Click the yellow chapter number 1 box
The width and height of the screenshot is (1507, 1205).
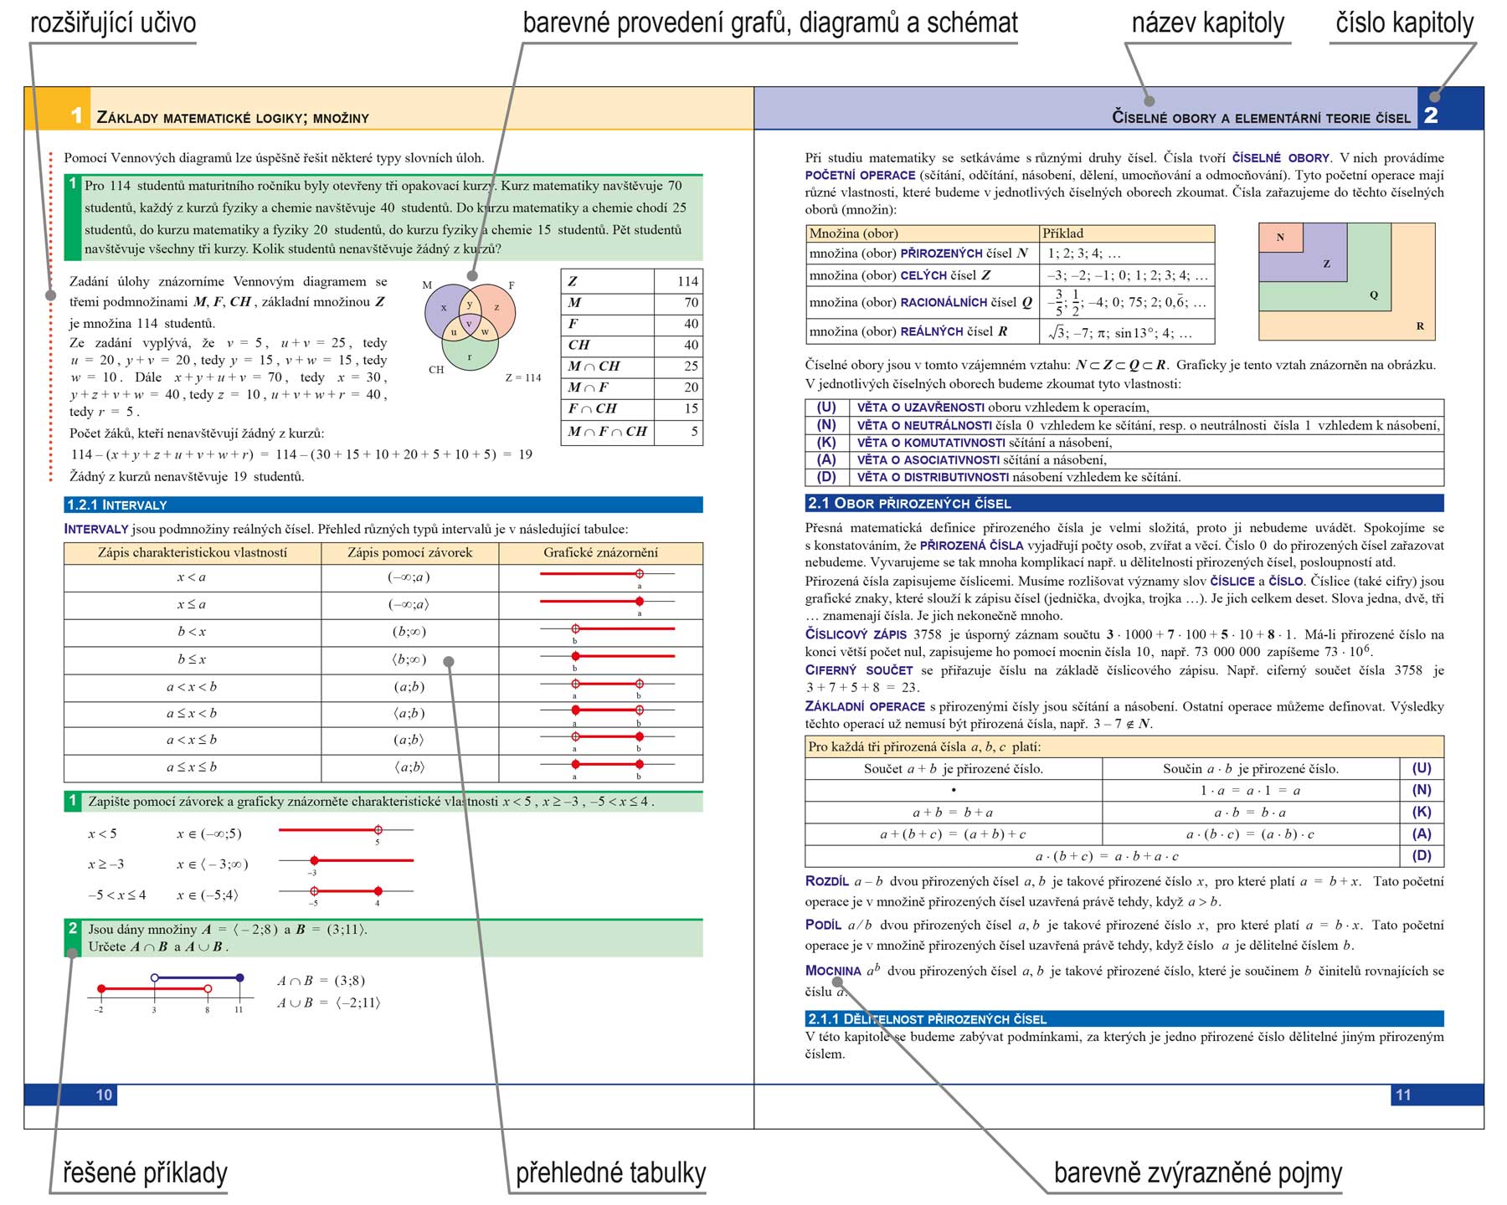pyautogui.click(x=57, y=109)
